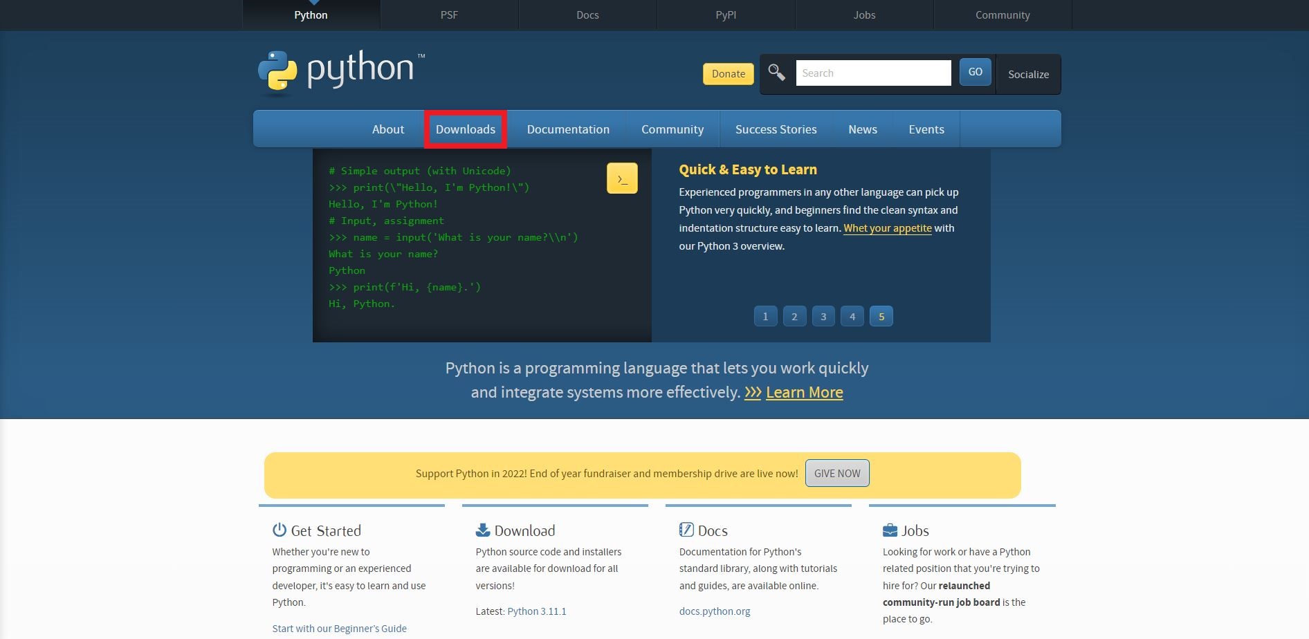
Task: Click the Docs section heading
Action: coord(713,530)
